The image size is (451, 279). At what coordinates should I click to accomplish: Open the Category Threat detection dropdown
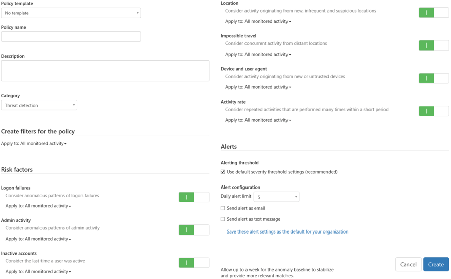click(39, 105)
